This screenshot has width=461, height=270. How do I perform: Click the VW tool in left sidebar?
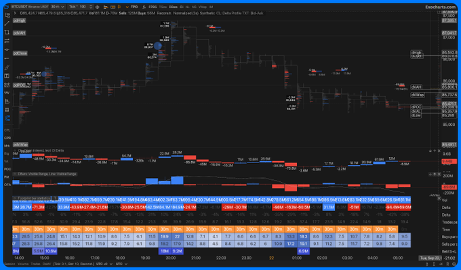tap(7, 93)
